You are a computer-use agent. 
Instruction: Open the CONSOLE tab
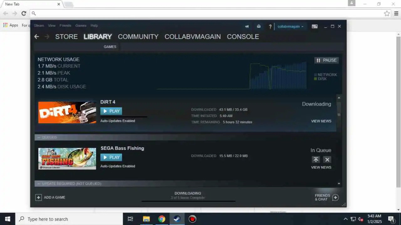tap(243, 37)
